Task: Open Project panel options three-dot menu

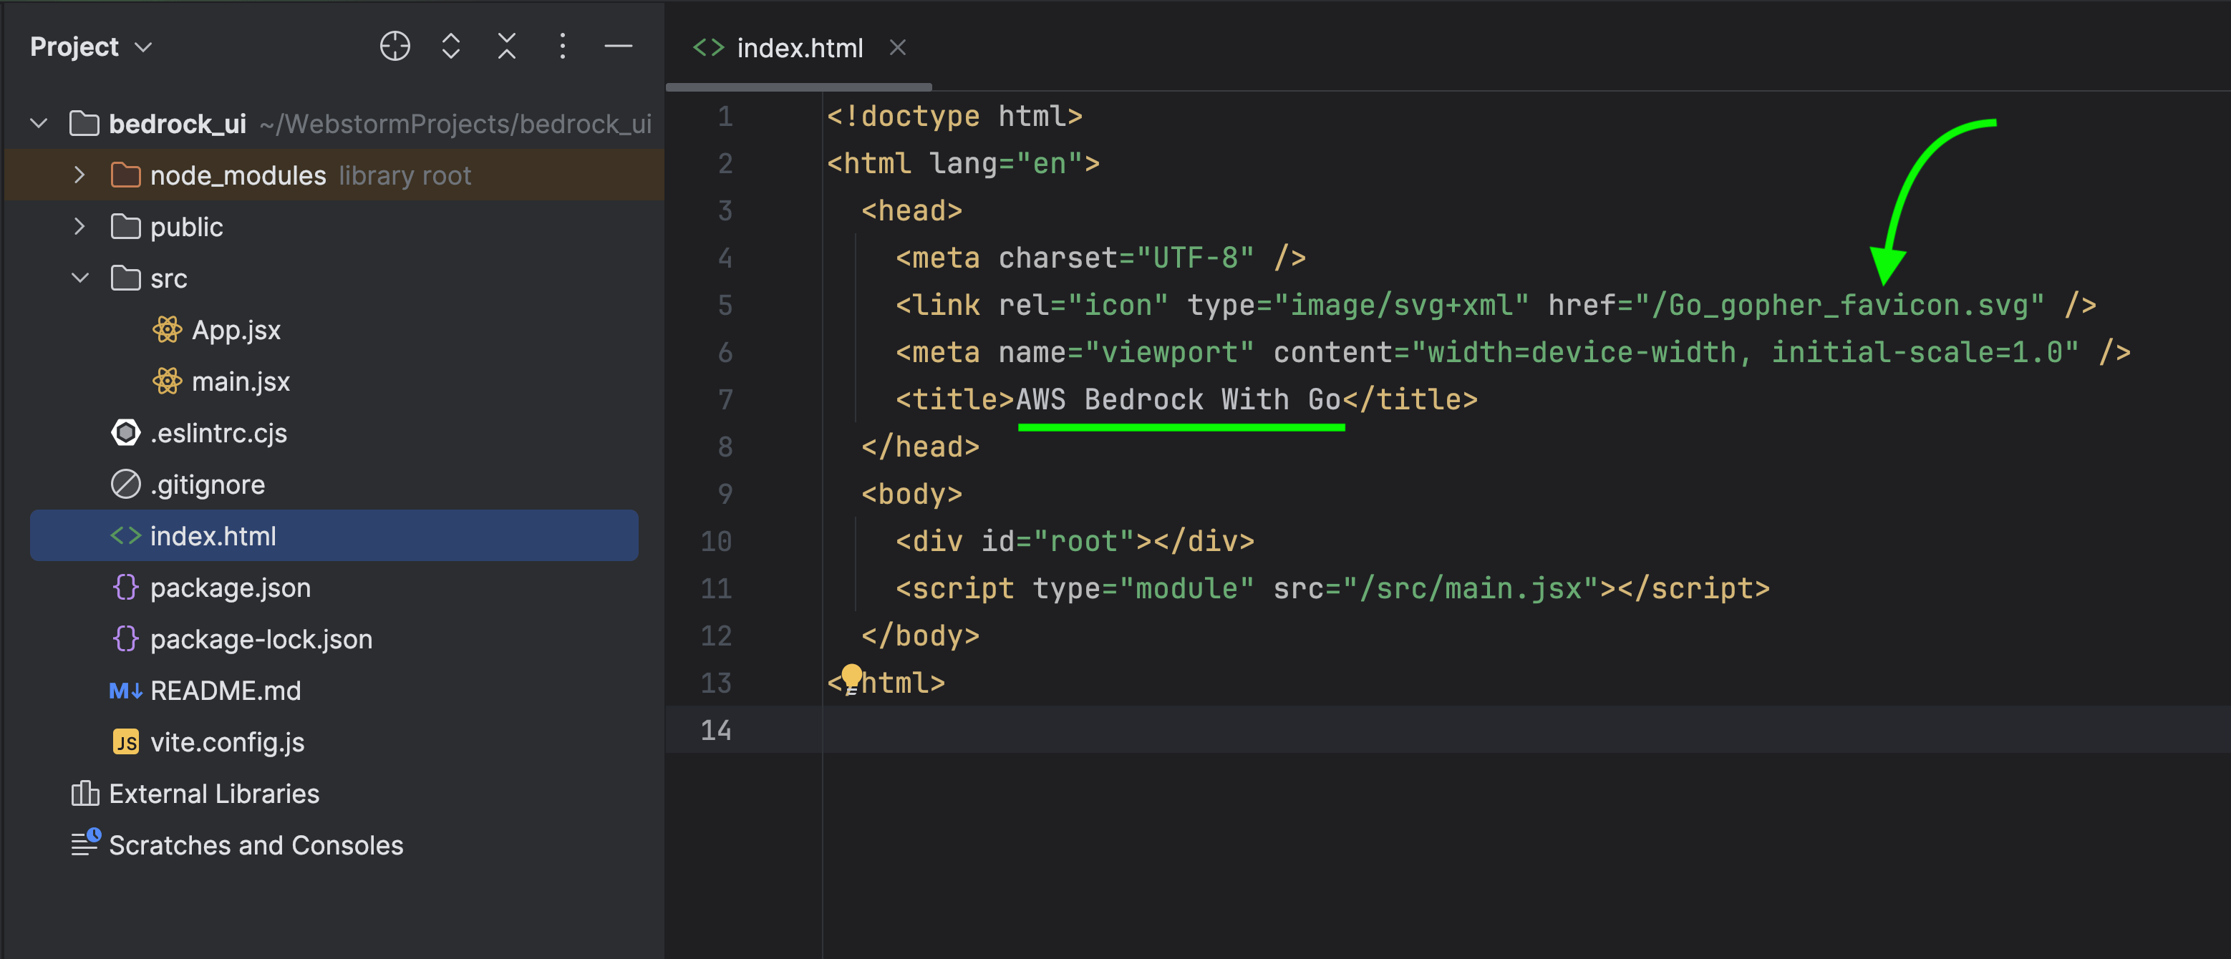Action: pyautogui.click(x=562, y=46)
